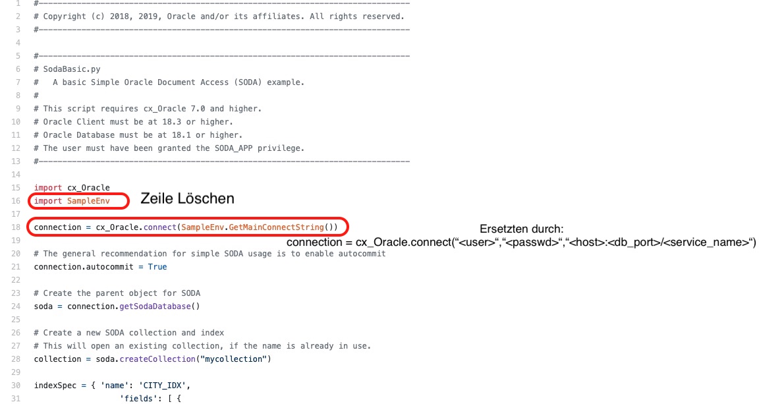The width and height of the screenshot is (782, 404).
Task: Click the 'Create the parent object for SODA' comment
Action: coord(117,293)
